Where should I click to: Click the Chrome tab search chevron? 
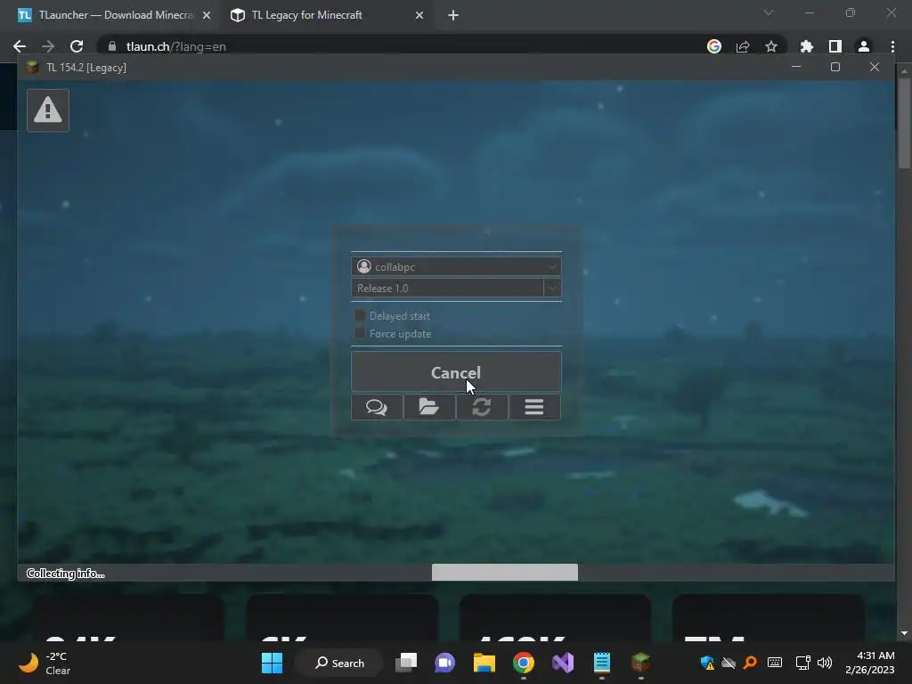[x=769, y=12]
